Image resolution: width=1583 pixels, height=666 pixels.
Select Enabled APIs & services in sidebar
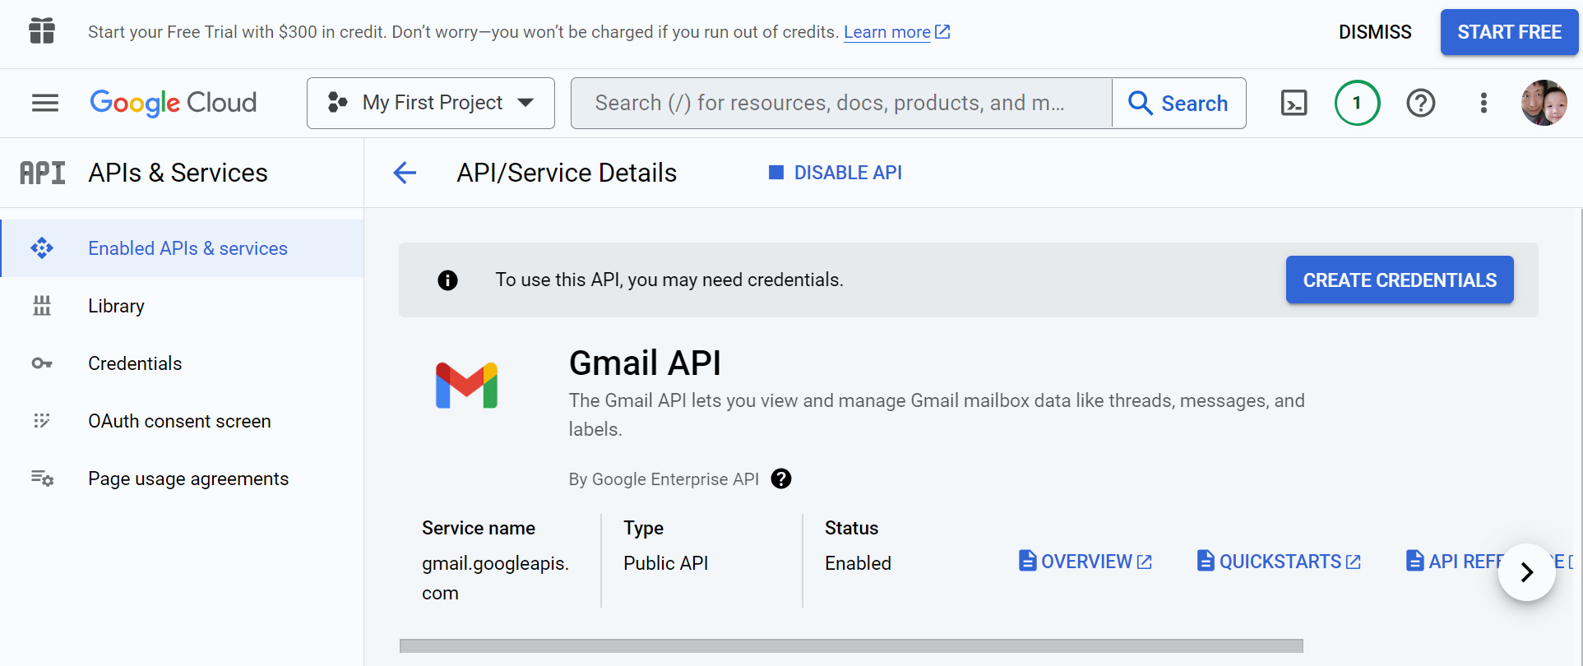(187, 248)
